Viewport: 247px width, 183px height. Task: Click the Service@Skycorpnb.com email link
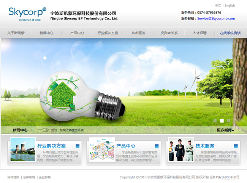tap(216, 18)
